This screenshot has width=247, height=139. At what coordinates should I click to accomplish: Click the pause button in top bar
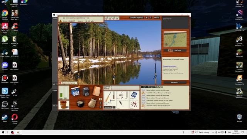pos(147,18)
